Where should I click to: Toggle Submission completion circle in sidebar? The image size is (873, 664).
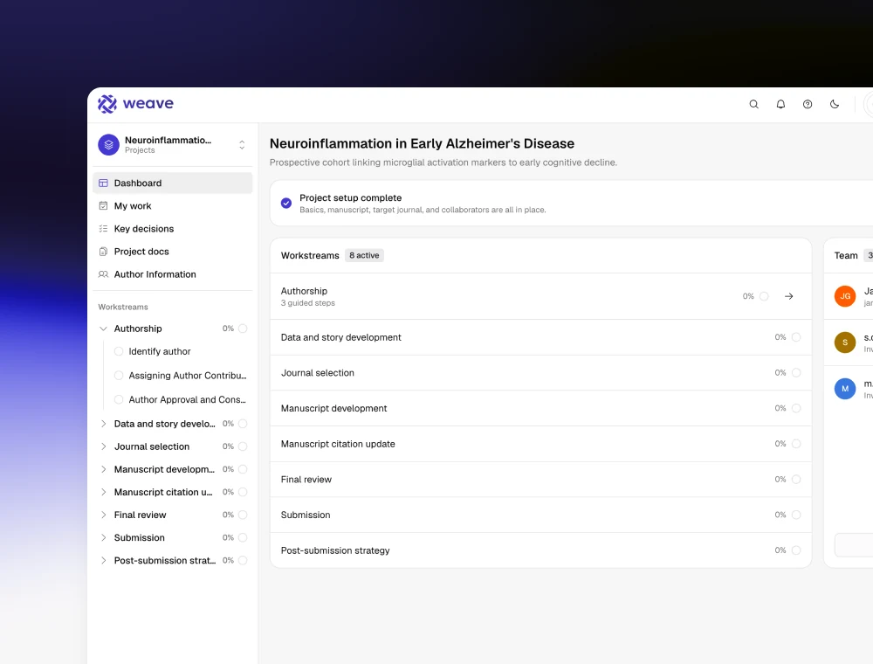[243, 538]
